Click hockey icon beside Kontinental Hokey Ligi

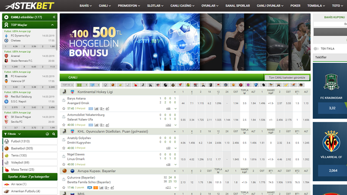(x=64, y=92)
